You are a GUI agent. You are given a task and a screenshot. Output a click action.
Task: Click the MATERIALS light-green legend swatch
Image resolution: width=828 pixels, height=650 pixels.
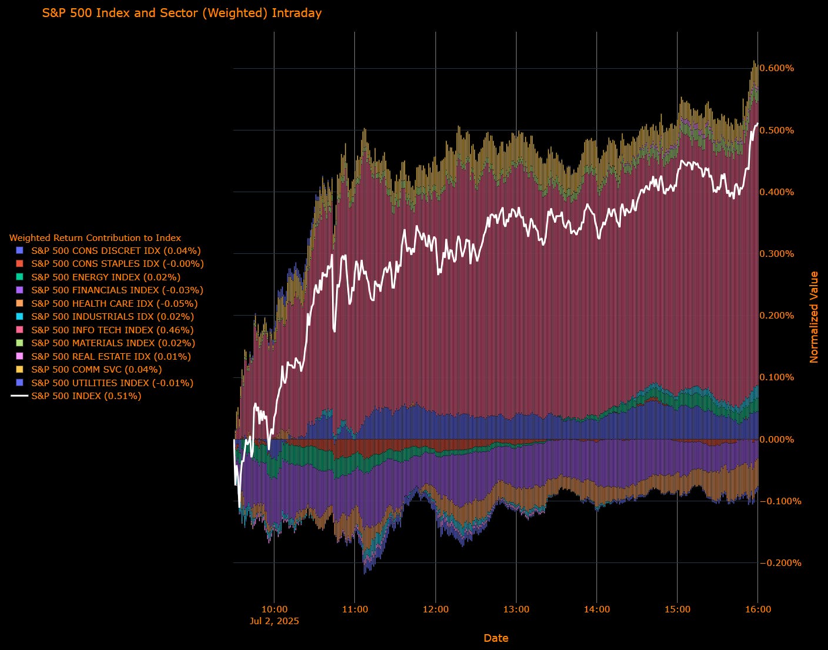click(x=19, y=343)
